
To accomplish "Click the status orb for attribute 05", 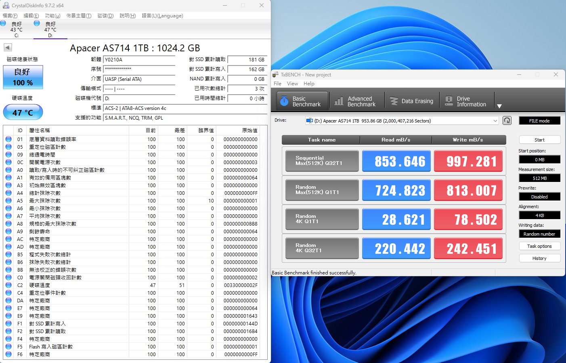I will pyautogui.click(x=8, y=147).
